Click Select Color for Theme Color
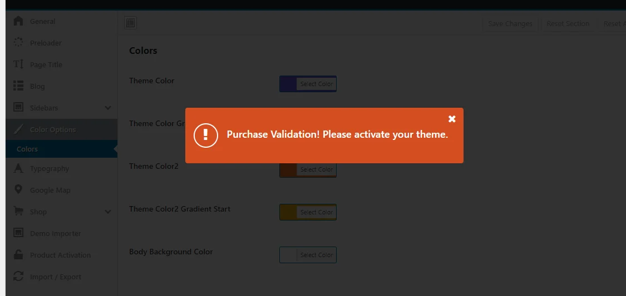This screenshot has height=296, width=626. [316, 84]
